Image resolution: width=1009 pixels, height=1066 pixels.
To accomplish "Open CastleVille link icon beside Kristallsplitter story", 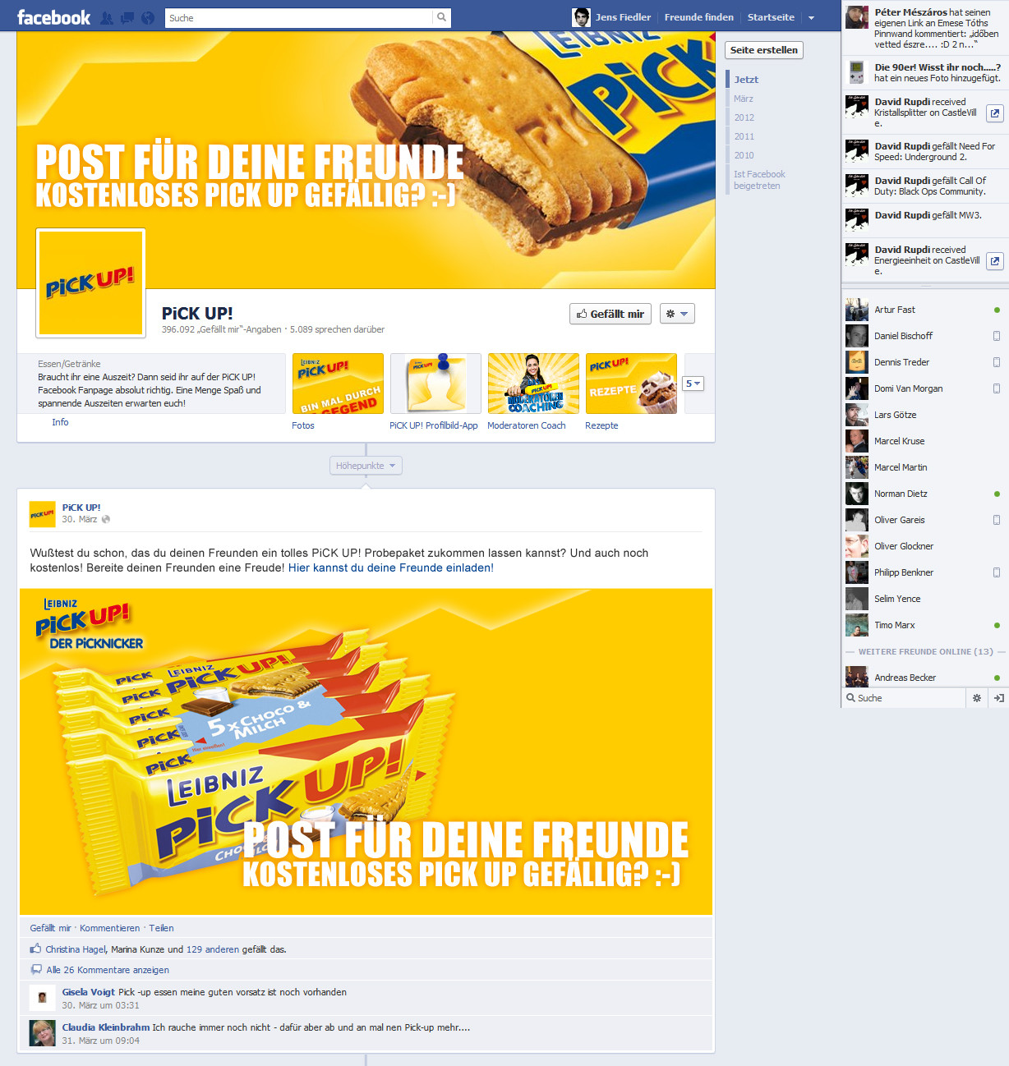I will coord(995,113).
